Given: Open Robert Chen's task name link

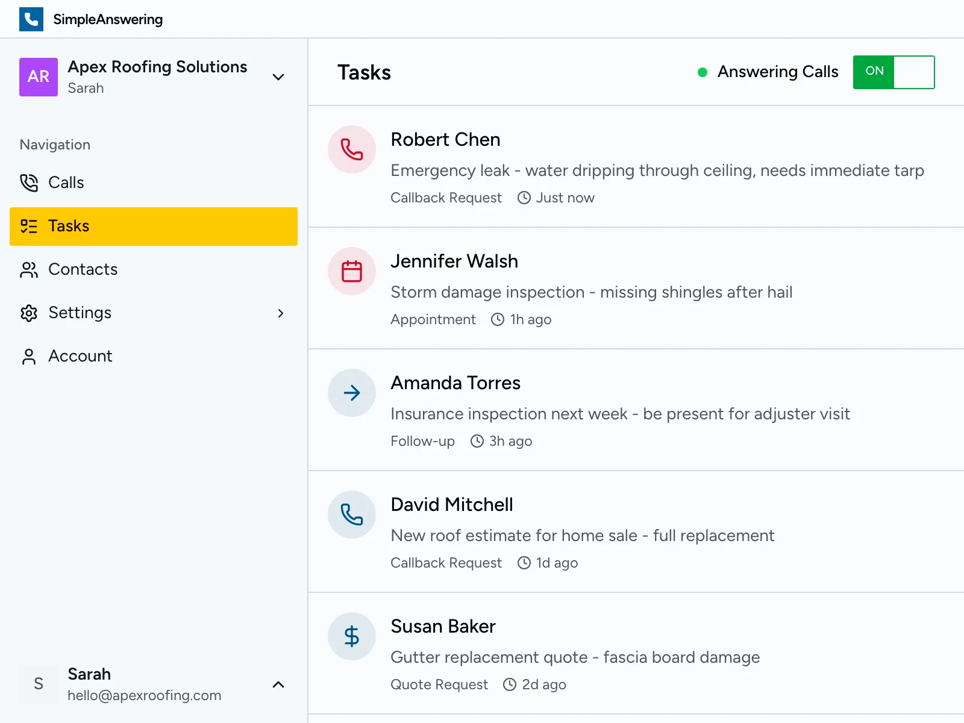Looking at the screenshot, I should (445, 140).
